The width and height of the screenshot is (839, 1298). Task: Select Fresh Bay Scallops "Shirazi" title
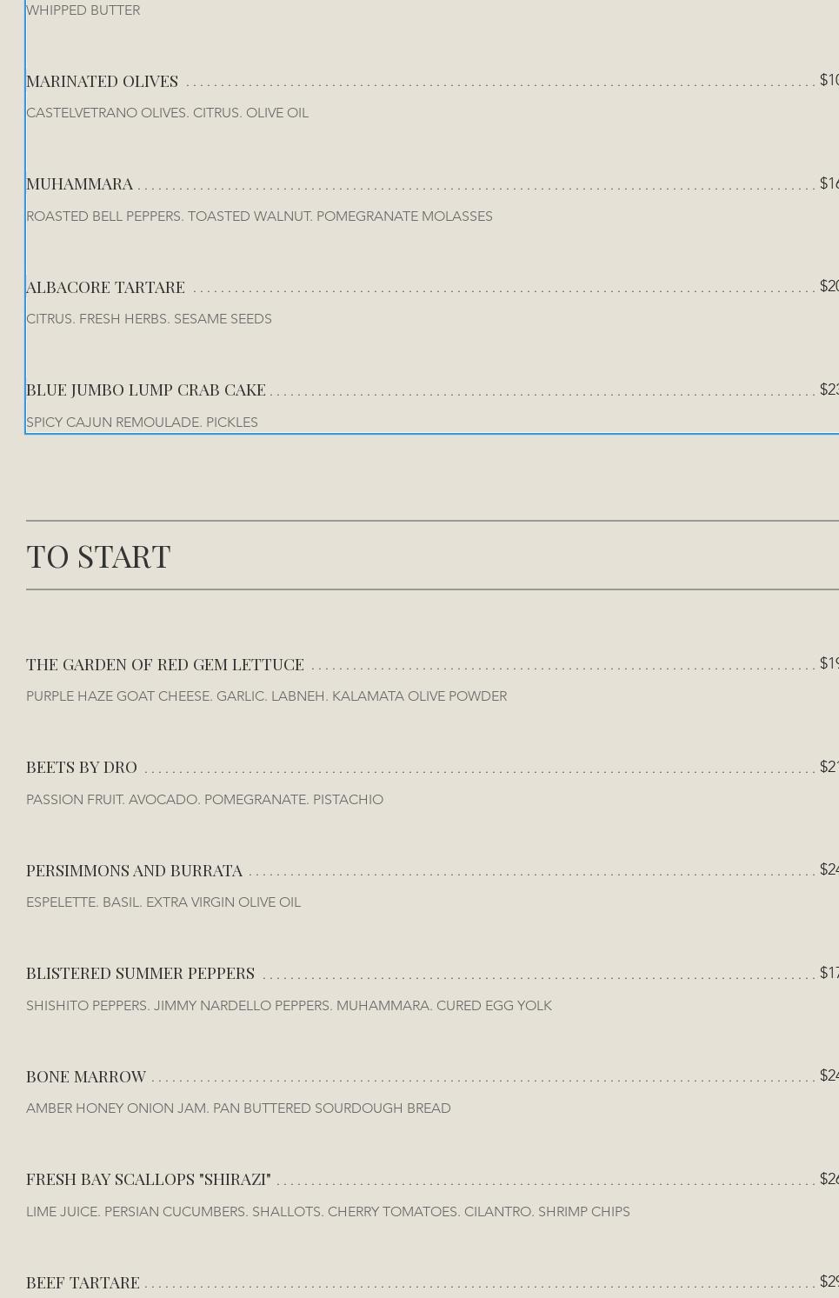pos(148,1180)
